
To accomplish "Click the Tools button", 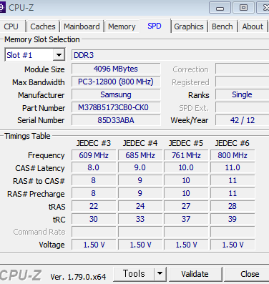I will pyautogui.click(x=134, y=274).
